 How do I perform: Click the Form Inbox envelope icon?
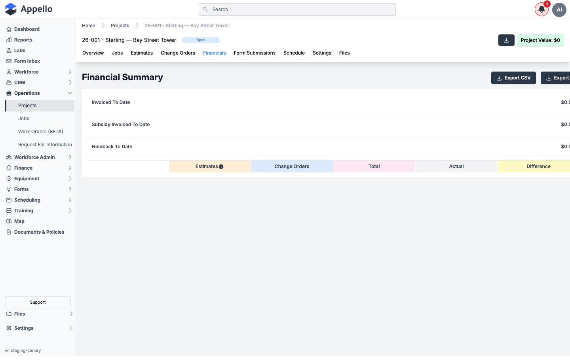pos(9,61)
